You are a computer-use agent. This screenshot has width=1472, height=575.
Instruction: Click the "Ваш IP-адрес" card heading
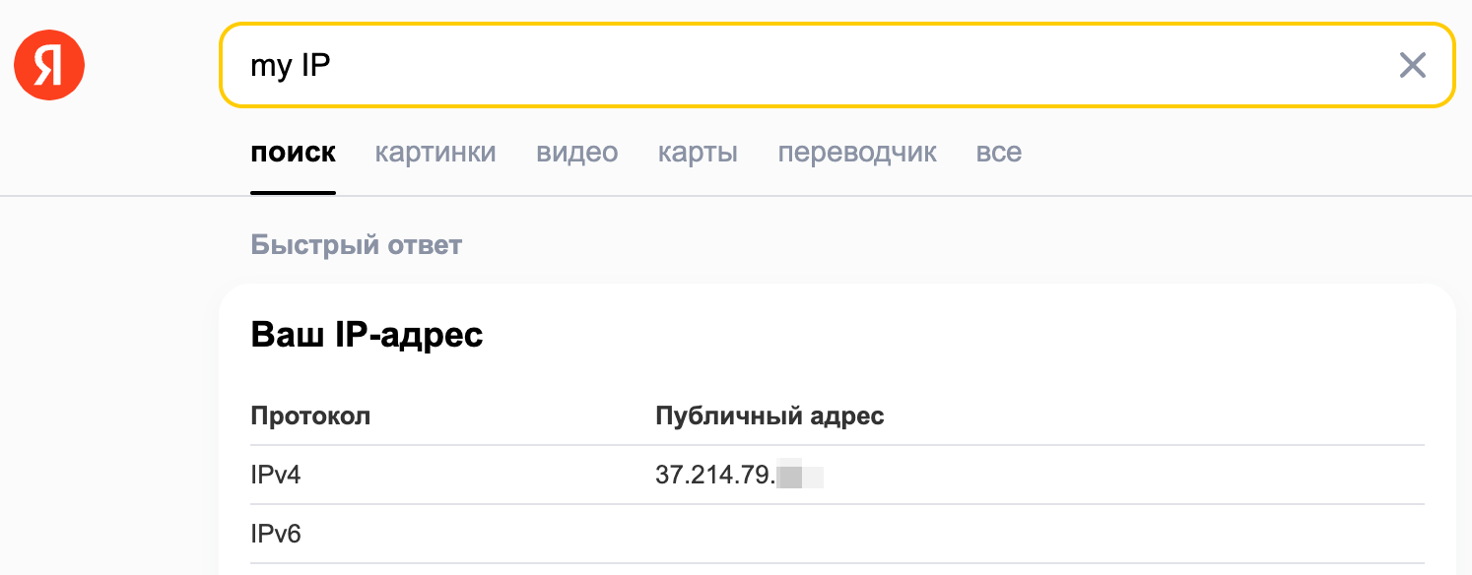[x=368, y=335]
